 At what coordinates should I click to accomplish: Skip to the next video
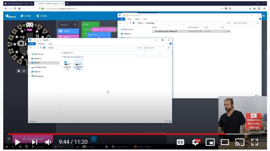(34, 142)
